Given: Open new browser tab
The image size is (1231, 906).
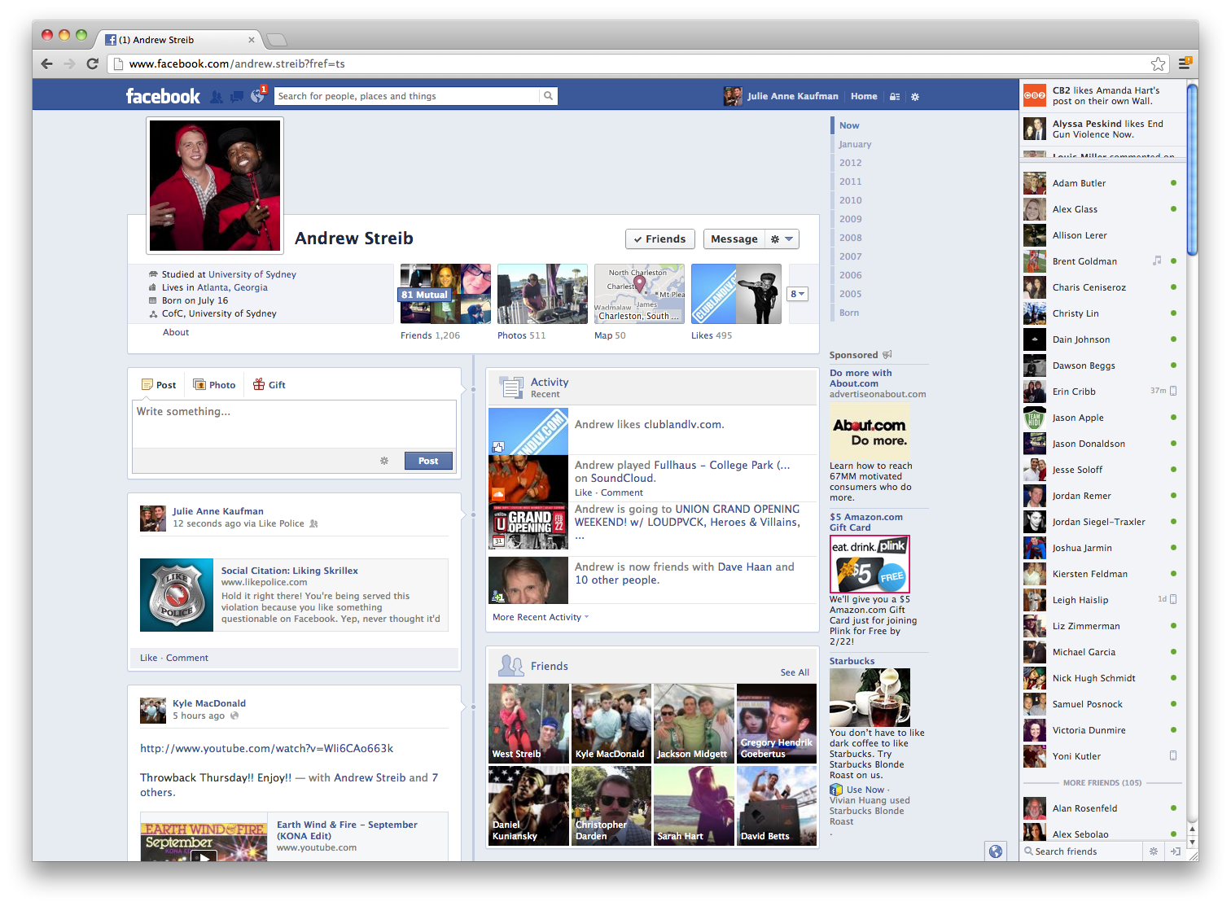Looking at the screenshot, I should [277, 40].
